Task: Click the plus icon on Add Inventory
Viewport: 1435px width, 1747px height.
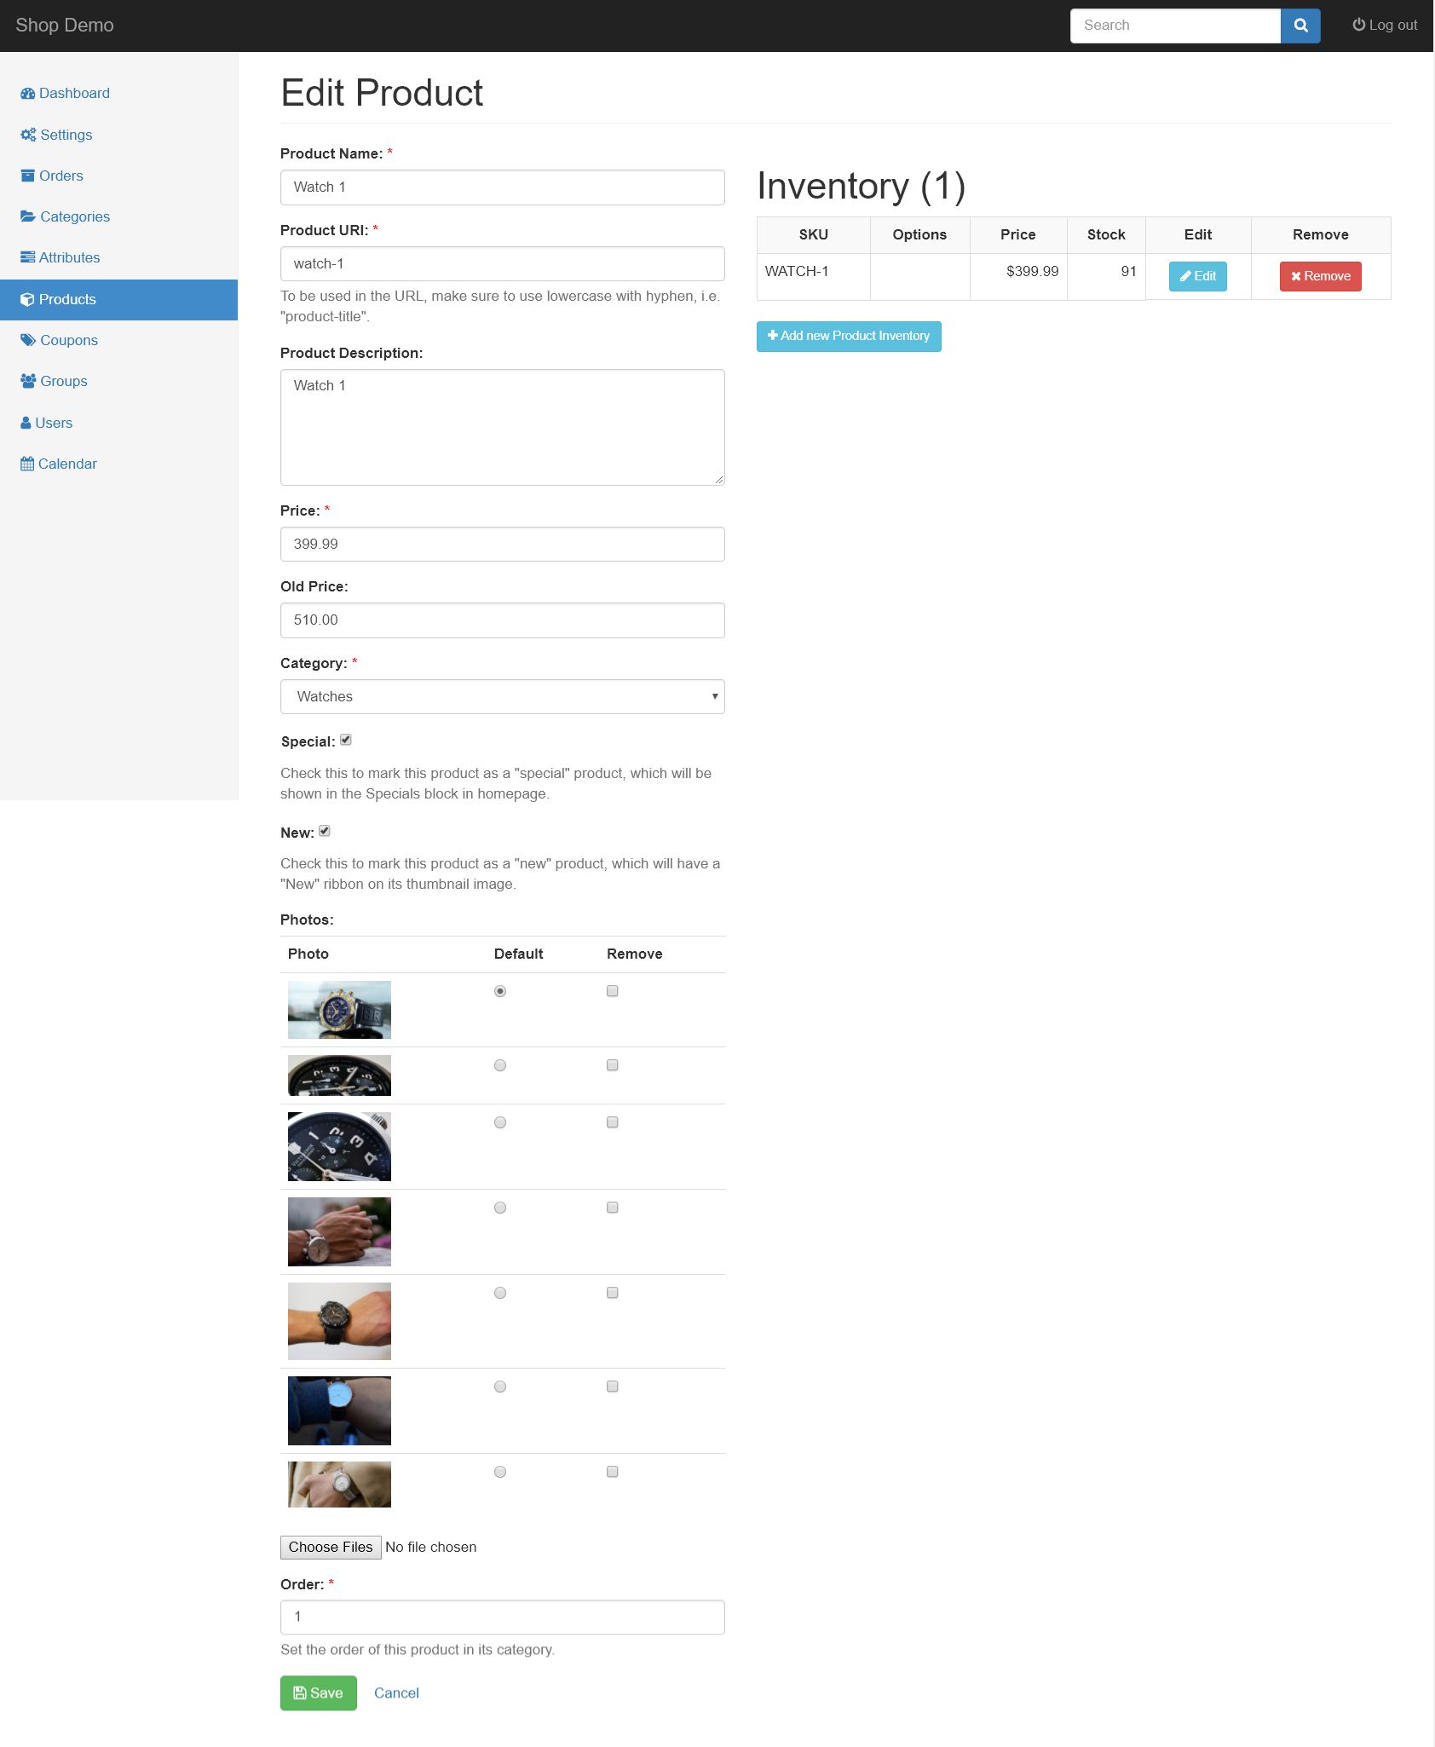Action: (773, 336)
